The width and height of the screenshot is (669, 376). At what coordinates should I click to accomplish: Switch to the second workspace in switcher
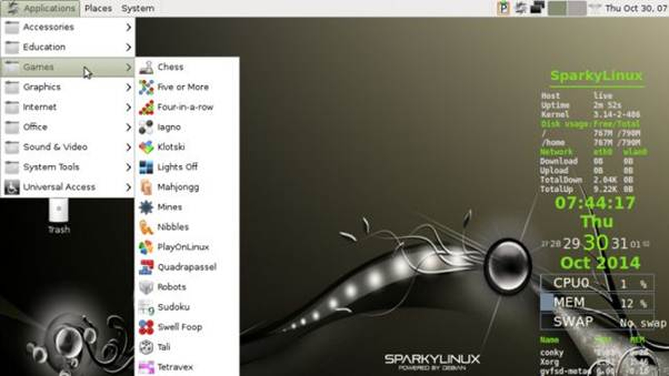click(x=577, y=8)
